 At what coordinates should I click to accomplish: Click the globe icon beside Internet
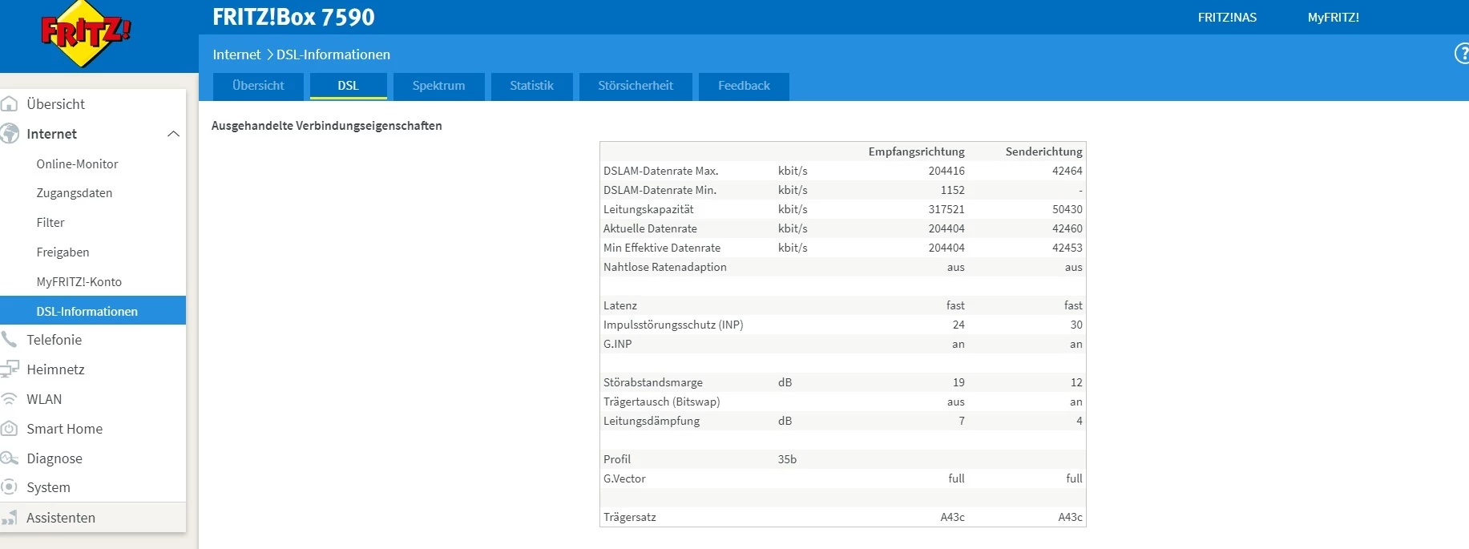[x=10, y=134]
